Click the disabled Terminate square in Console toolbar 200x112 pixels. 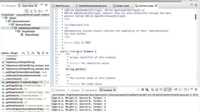[138, 90]
